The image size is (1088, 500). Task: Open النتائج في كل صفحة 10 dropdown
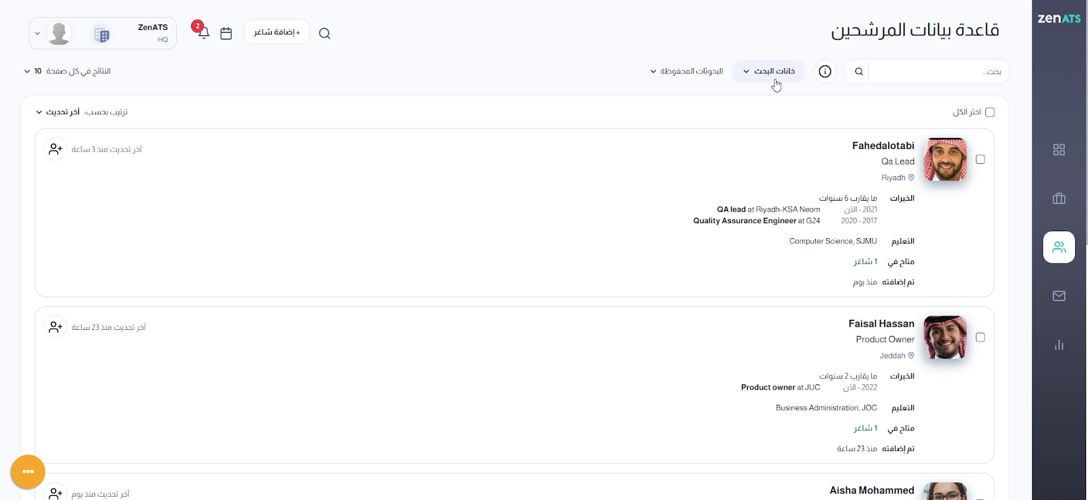[67, 71]
